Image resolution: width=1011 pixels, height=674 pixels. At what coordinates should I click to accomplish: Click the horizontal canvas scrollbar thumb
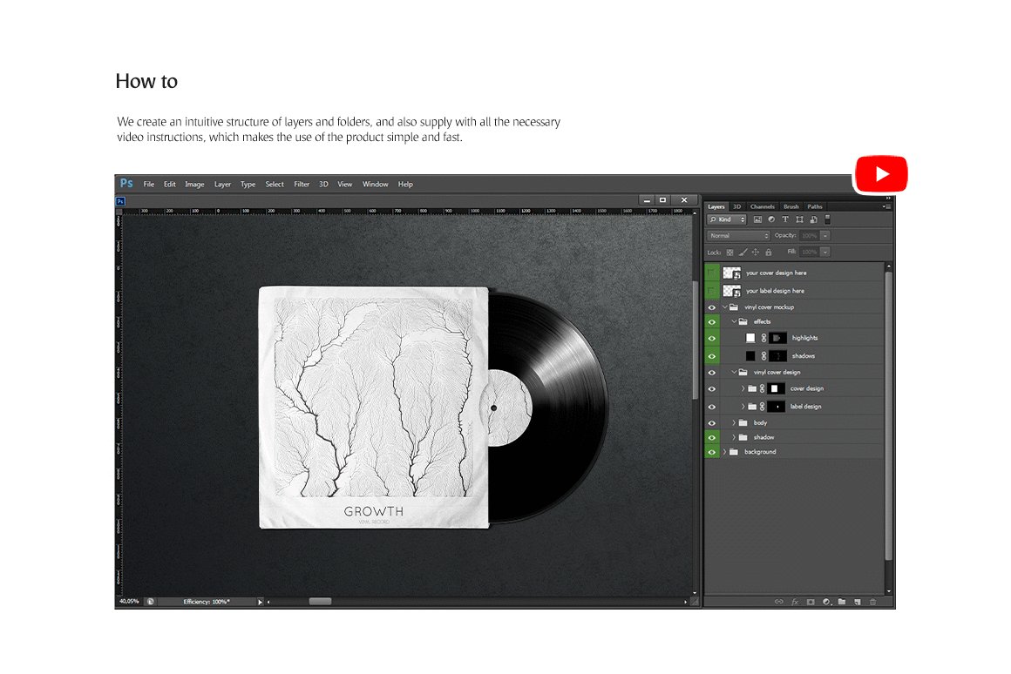point(321,601)
